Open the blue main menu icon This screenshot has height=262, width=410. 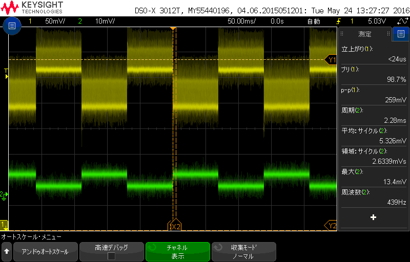(x=12, y=25)
